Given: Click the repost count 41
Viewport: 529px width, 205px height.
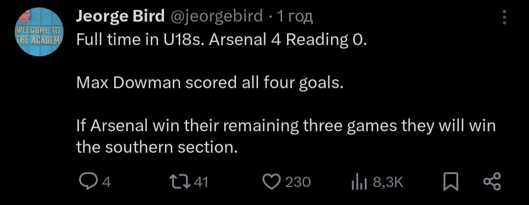Looking at the screenshot, I should tap(202, 182).
